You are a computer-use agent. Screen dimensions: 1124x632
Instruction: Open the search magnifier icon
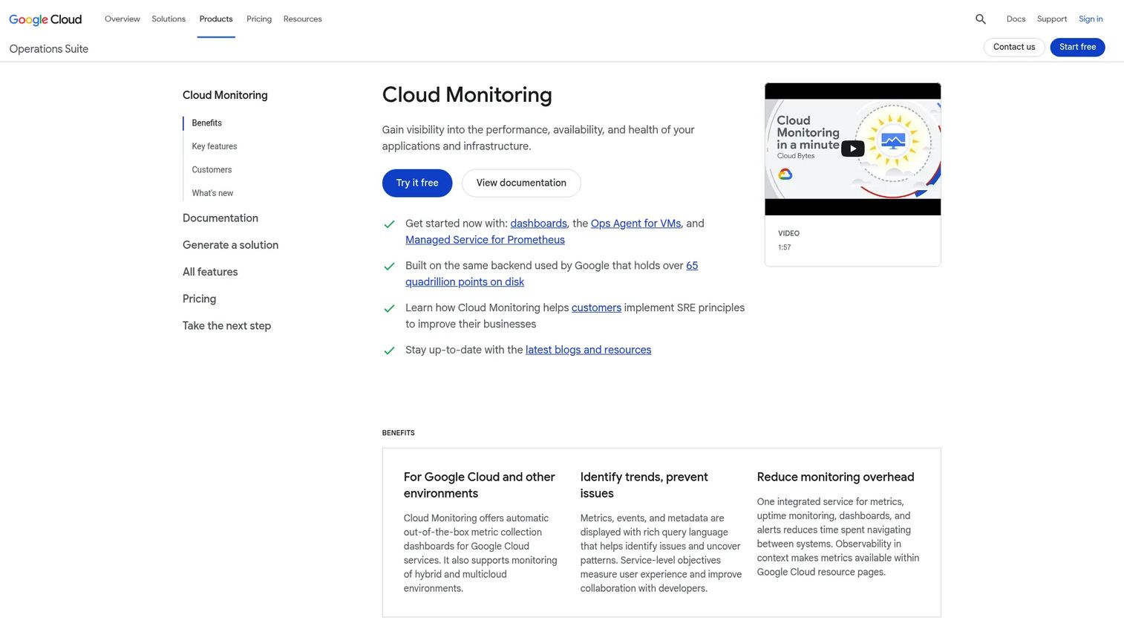point(981,19)
